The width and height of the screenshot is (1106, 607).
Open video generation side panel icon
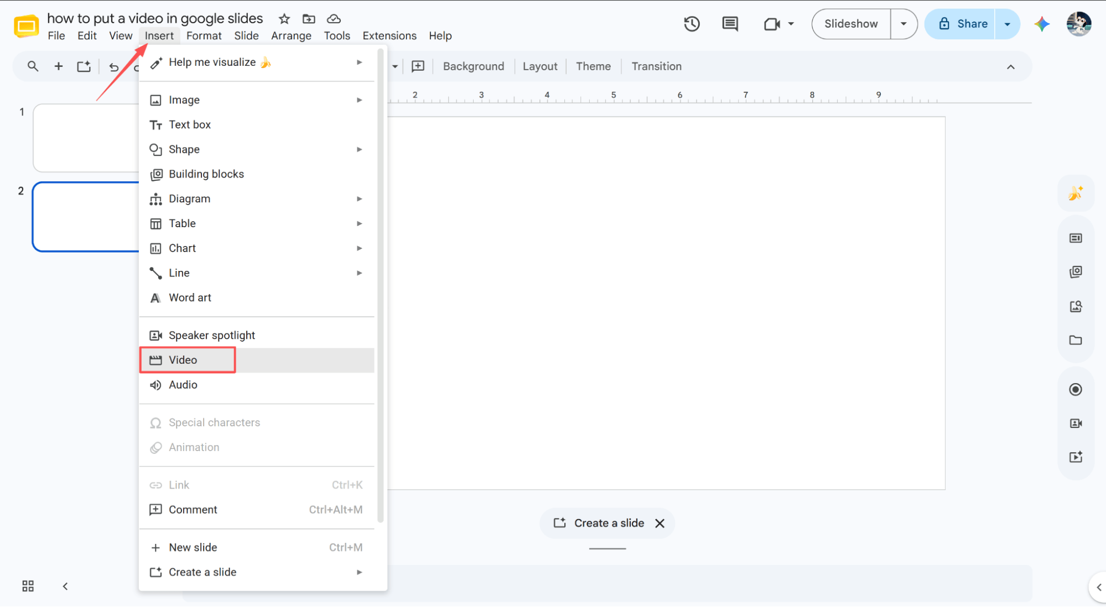click(1076, 457)
